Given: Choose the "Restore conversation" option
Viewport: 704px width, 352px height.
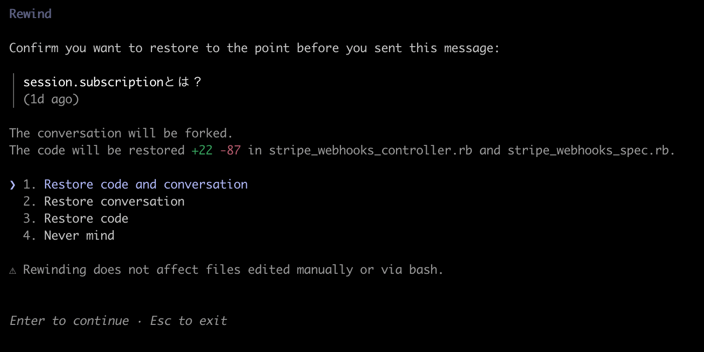Looking at the screenshot, I should point(114,202).
